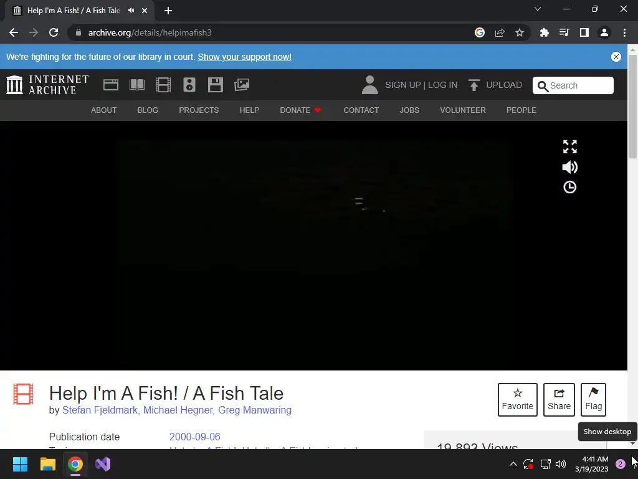Share this page via address bar icon
The width and height of the screenshot is (638, 479).
500,32
